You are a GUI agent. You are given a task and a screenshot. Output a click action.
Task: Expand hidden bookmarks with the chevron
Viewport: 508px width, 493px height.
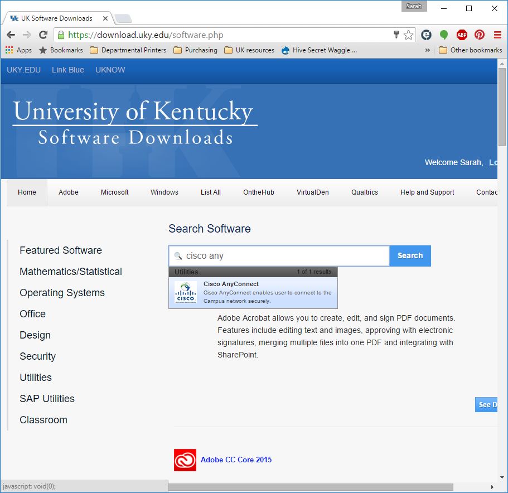tap(428, 50)
